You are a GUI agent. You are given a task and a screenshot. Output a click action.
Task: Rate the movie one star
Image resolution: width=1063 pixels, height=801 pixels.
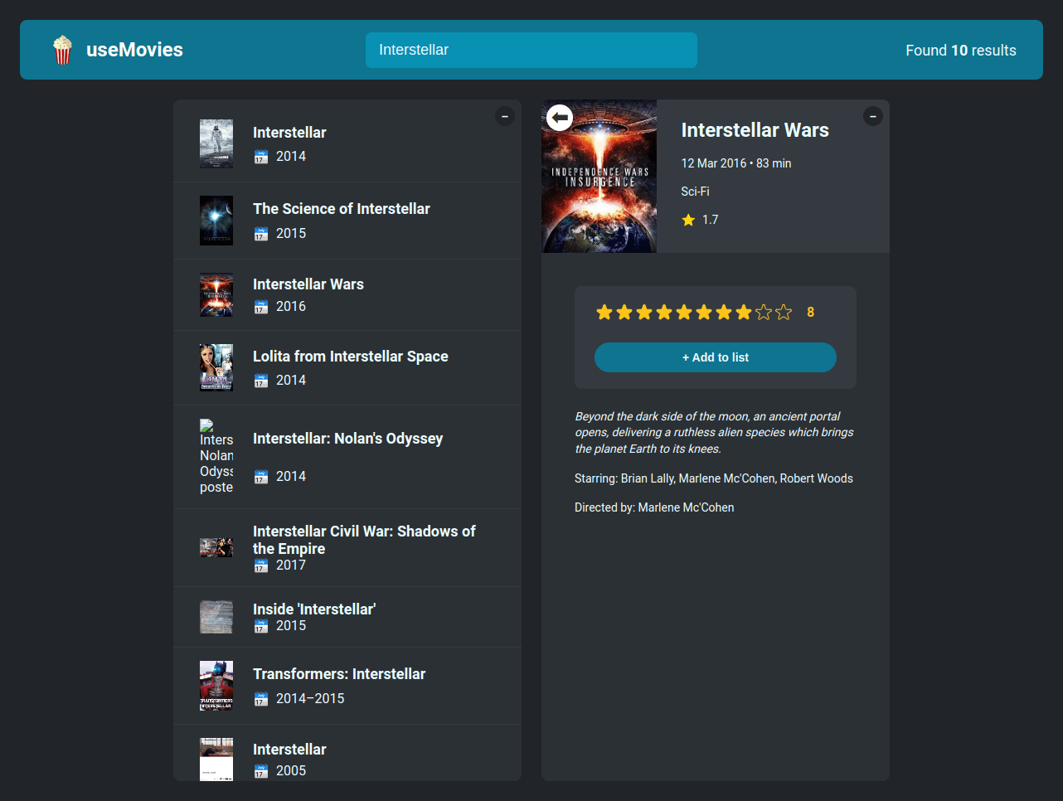click(604, 313)
